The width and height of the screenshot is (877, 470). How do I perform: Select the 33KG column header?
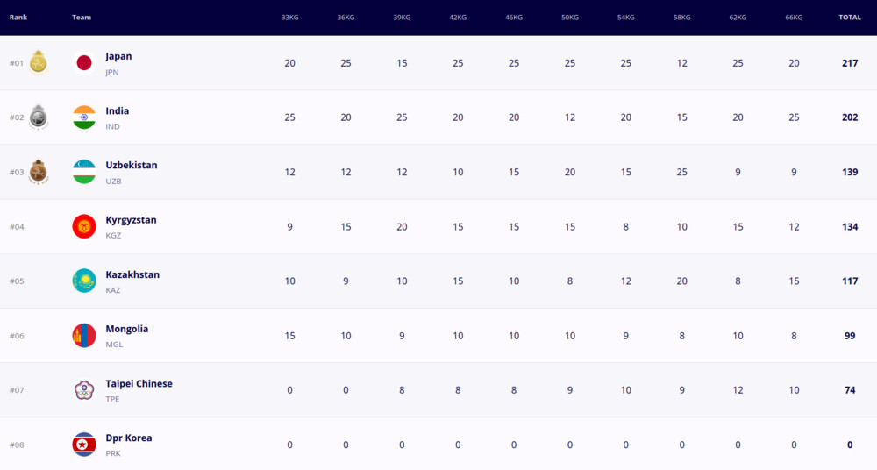coord(289,18)
